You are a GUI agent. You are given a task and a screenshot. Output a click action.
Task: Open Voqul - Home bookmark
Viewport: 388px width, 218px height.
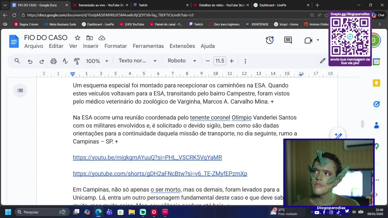[286, 24]
